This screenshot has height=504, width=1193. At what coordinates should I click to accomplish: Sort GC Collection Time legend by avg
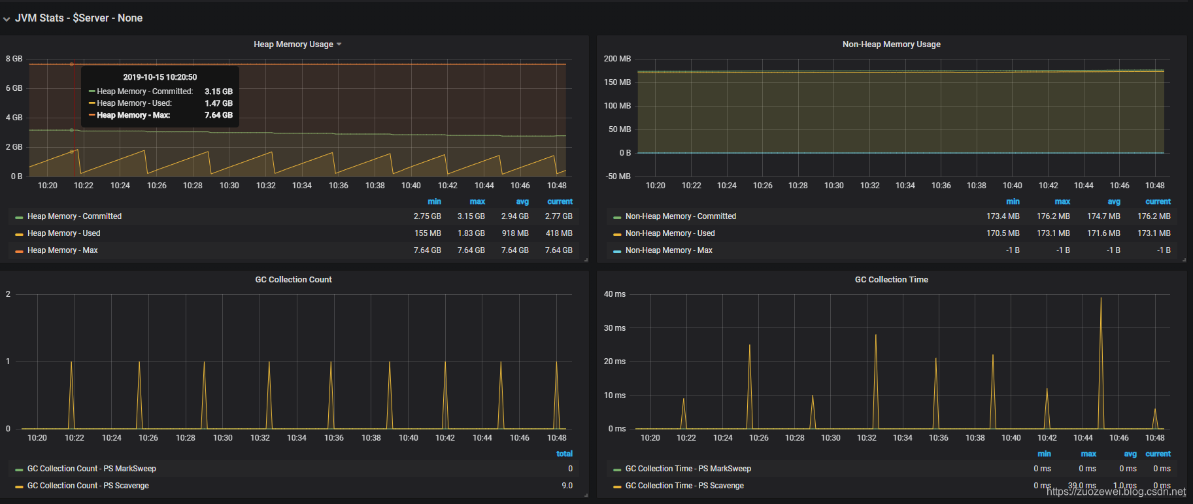pos(1130,454)
